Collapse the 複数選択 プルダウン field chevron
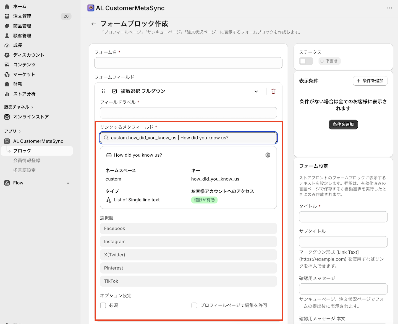 tap(256, 91)
